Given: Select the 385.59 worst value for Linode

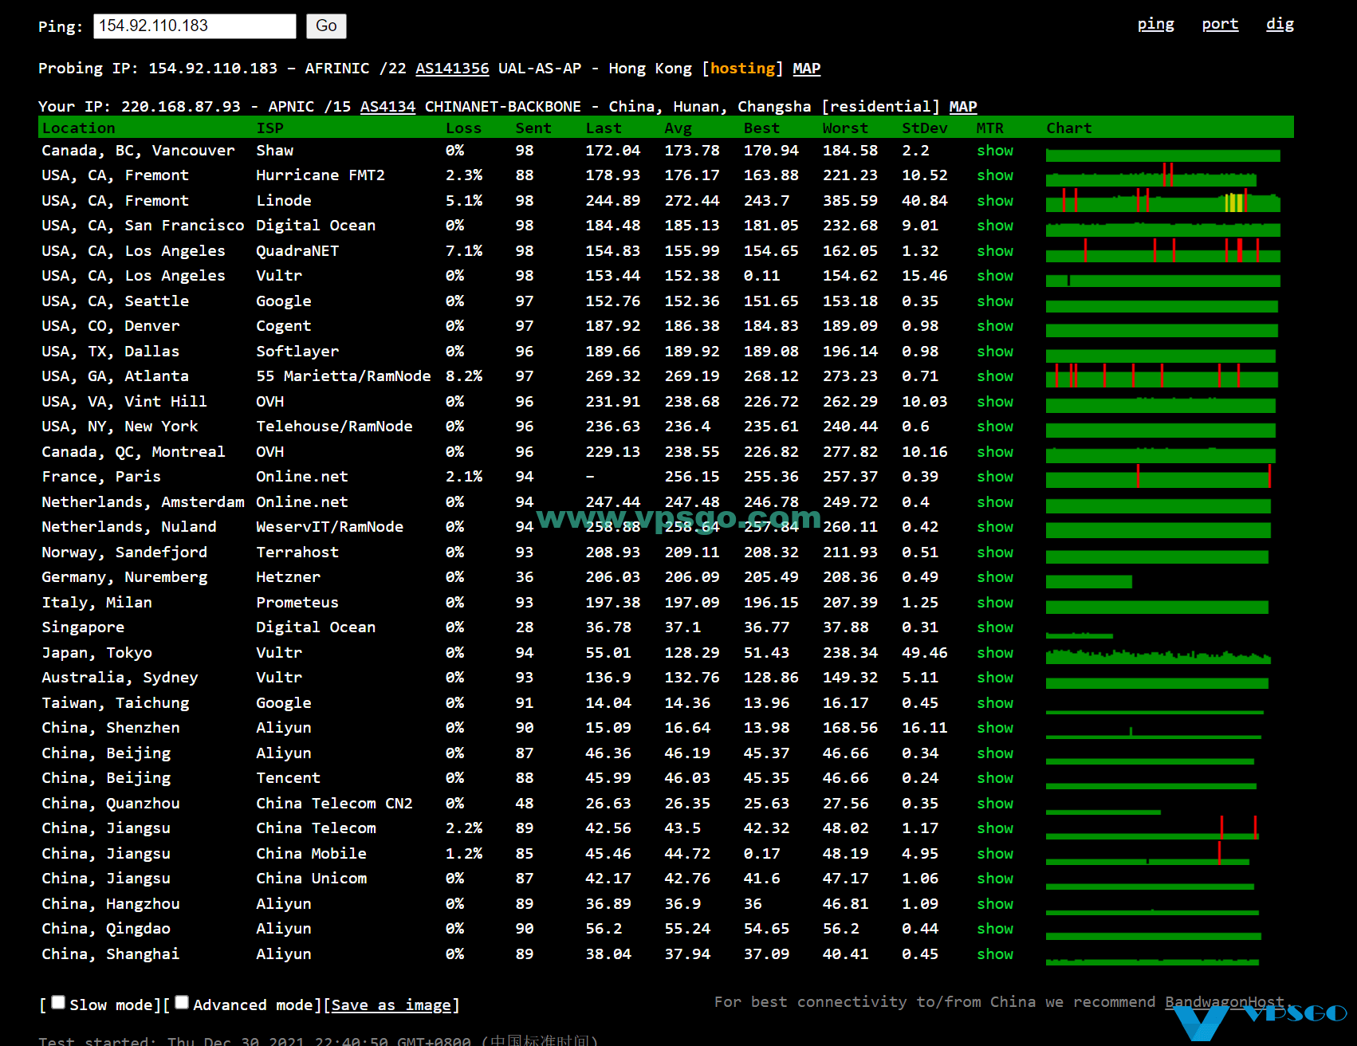Looking at the screenshot, I should coord(850,201).
